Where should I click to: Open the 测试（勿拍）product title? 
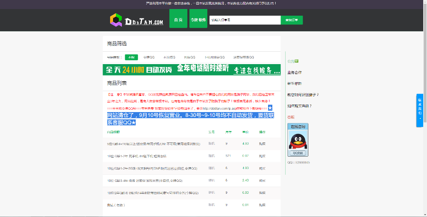coord(116,205)
